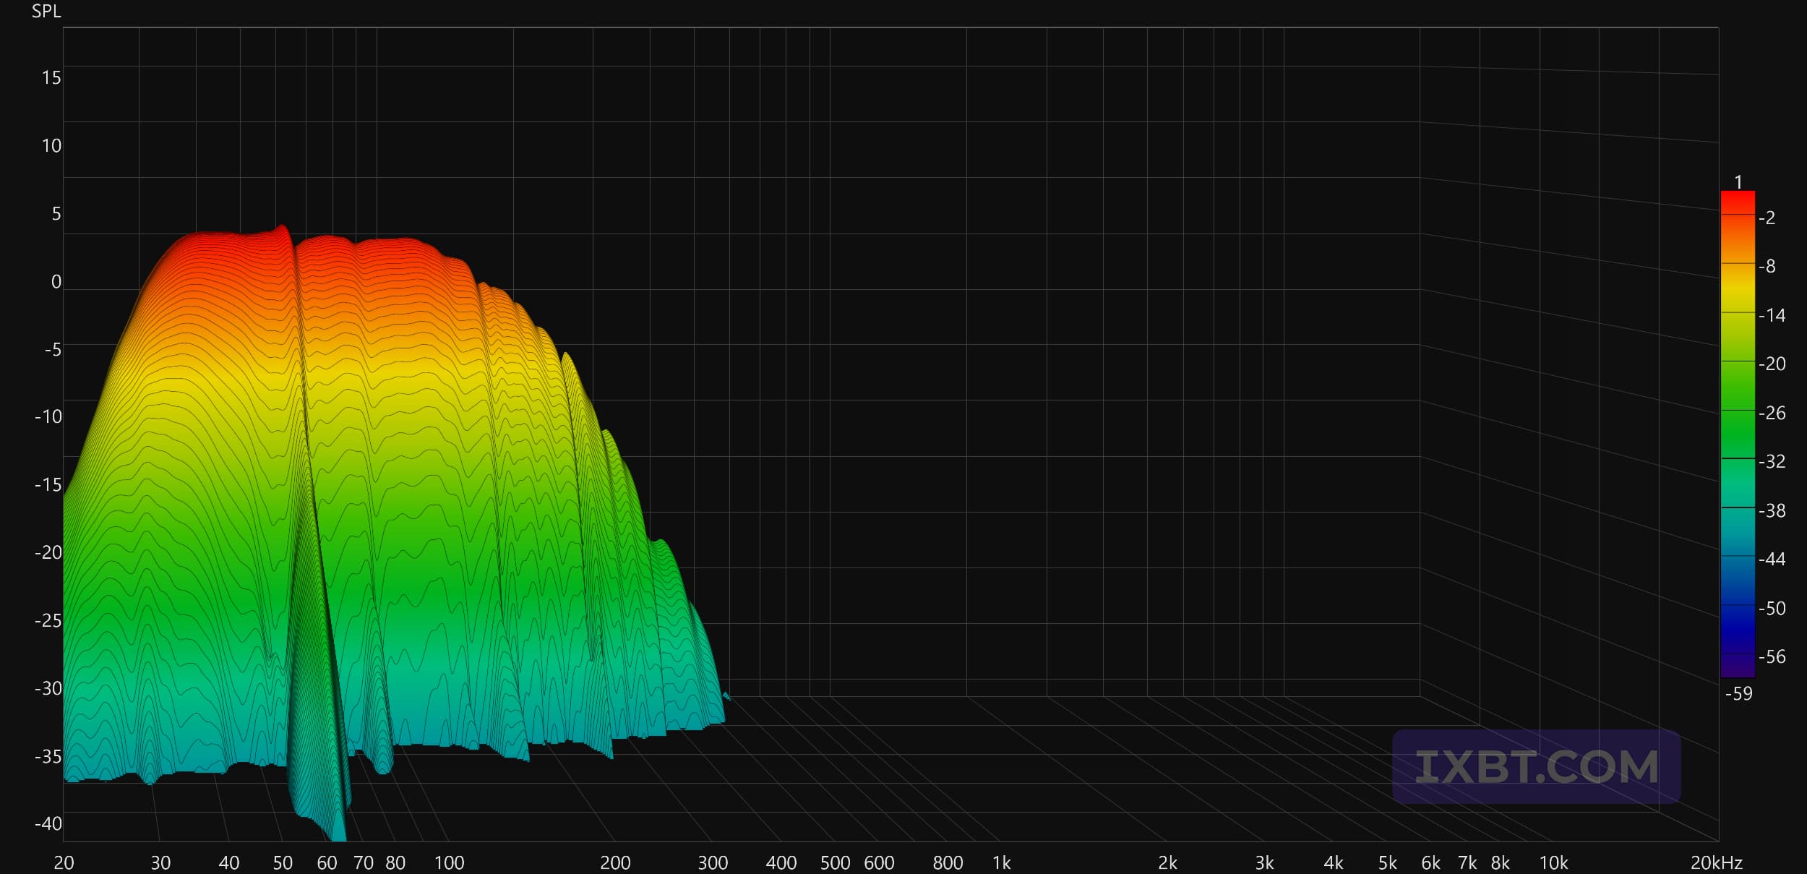Click the 20kHz frequency axis label

[1717, 862]
